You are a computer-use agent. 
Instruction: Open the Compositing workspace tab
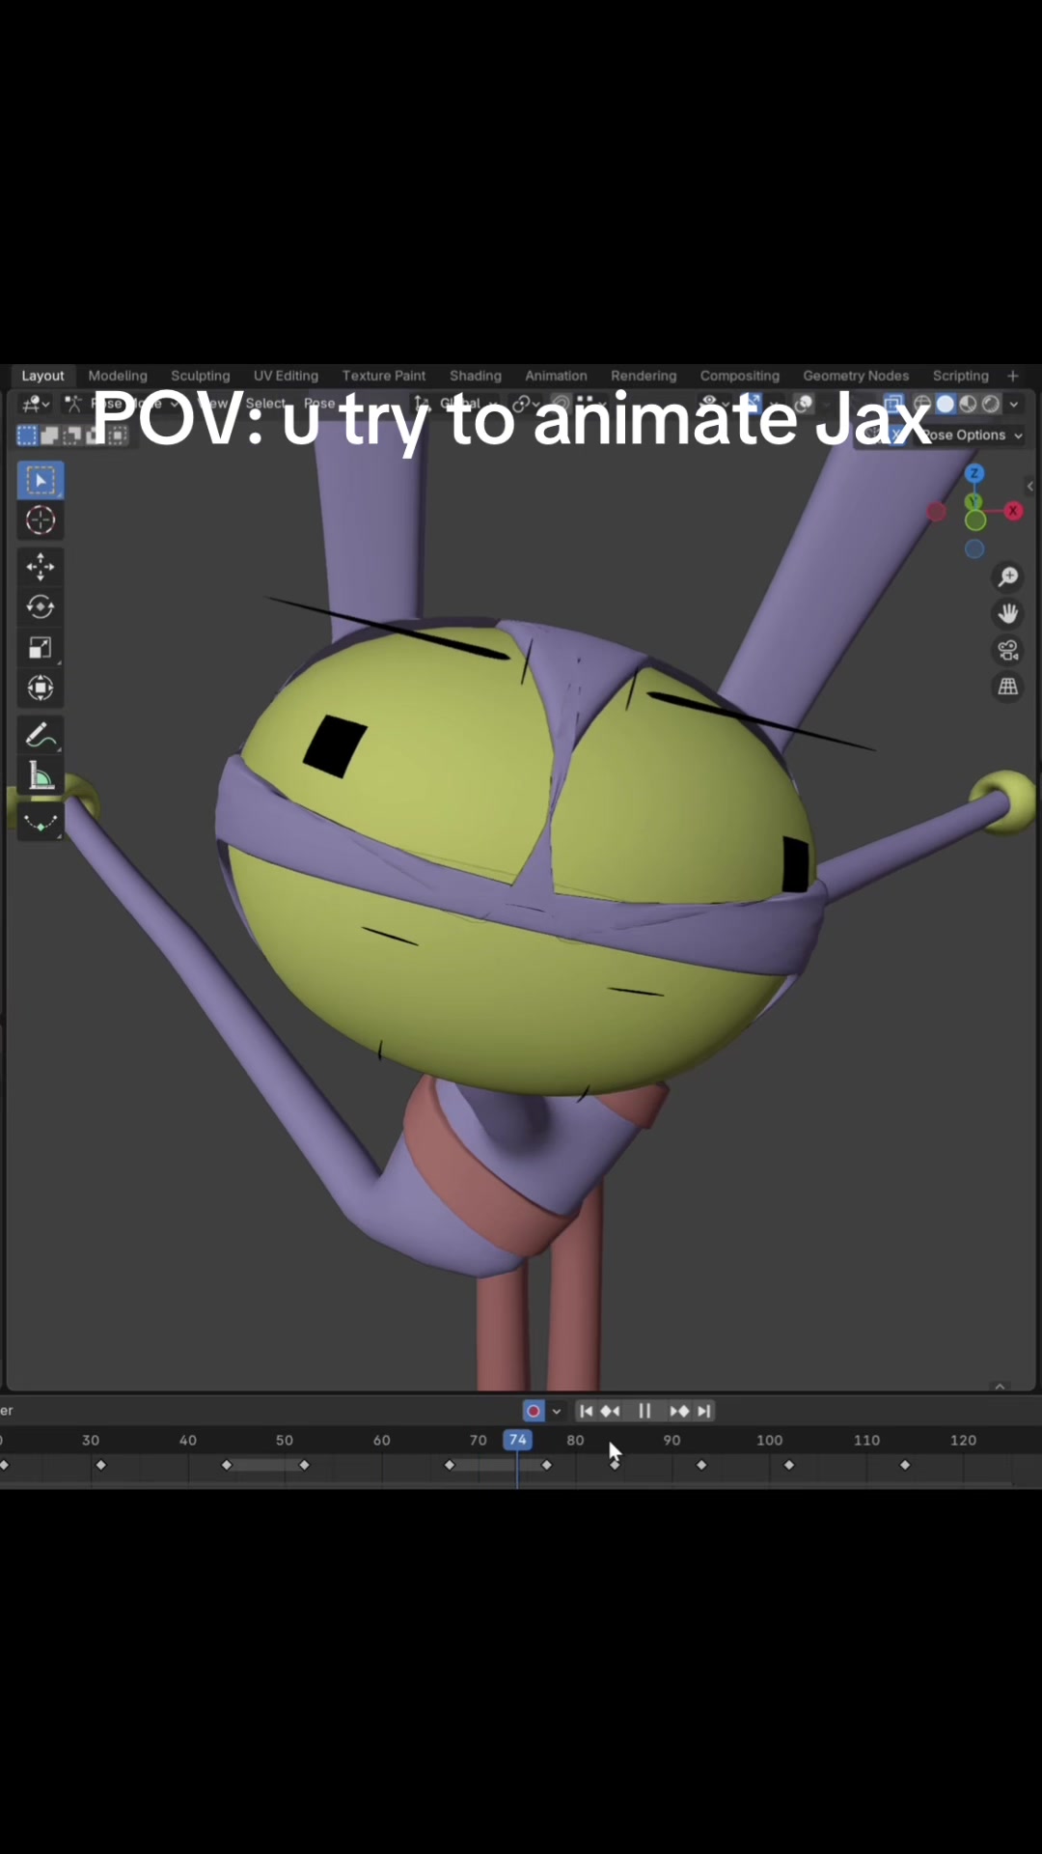[x=740, y=376]
